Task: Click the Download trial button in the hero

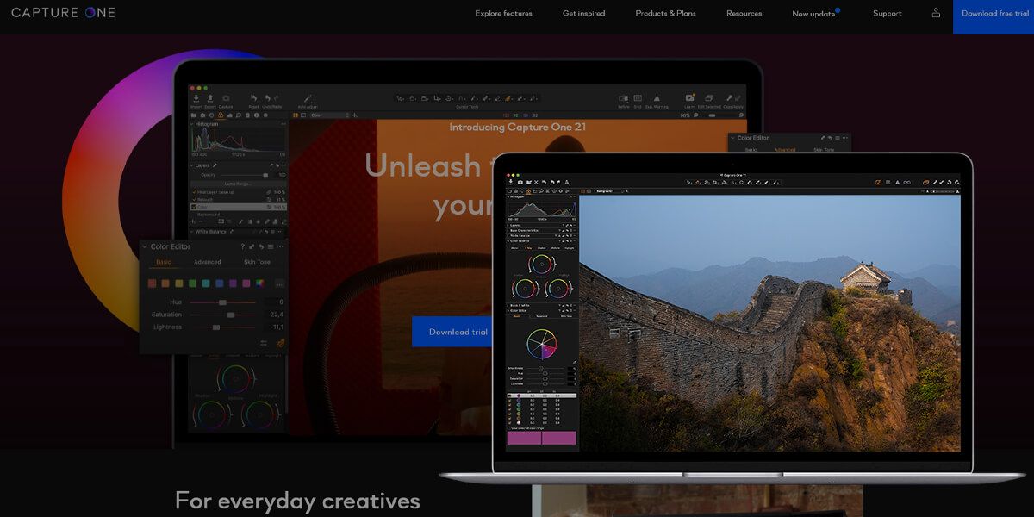Action: [455, 331]
